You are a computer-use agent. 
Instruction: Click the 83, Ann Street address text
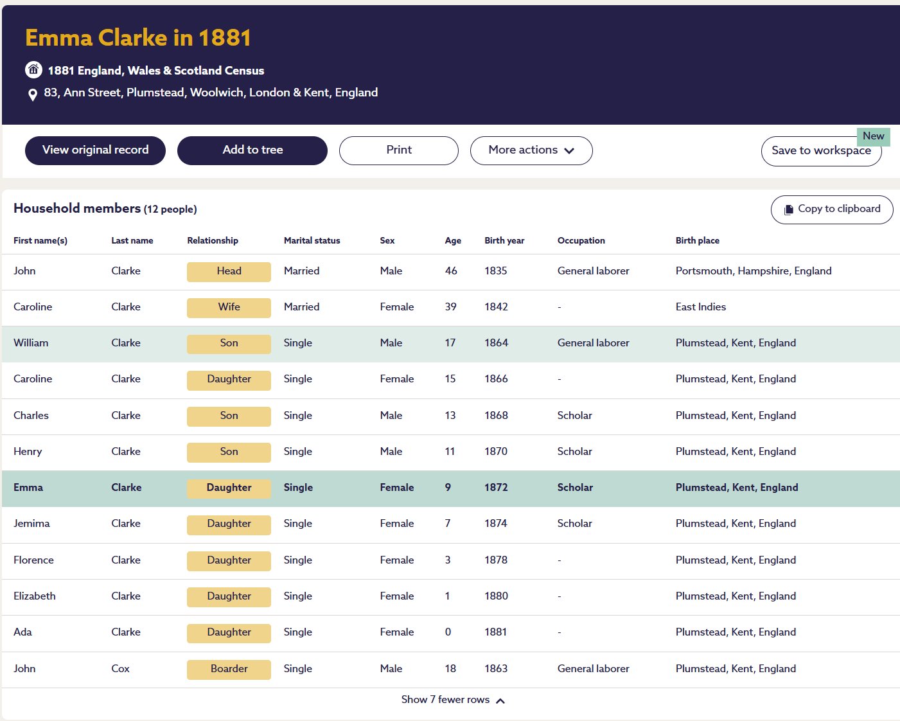pyautogui.click(x=211, y=93)
